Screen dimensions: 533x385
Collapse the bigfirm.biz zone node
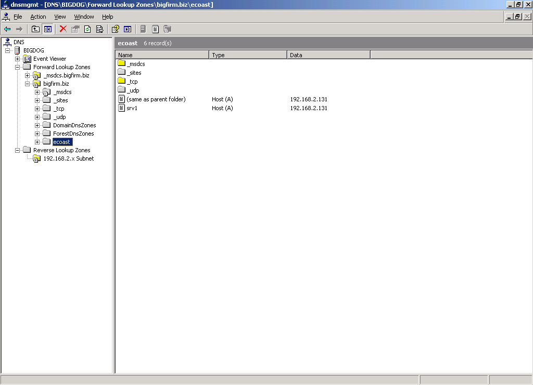pyautogui.click(x=27, y=84)
